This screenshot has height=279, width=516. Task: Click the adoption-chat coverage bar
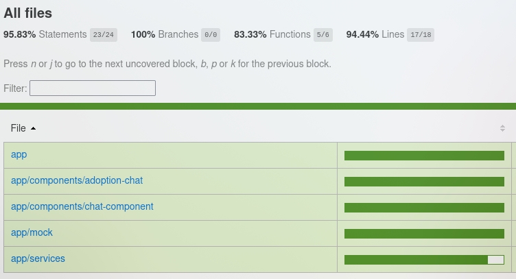point(424,182)
